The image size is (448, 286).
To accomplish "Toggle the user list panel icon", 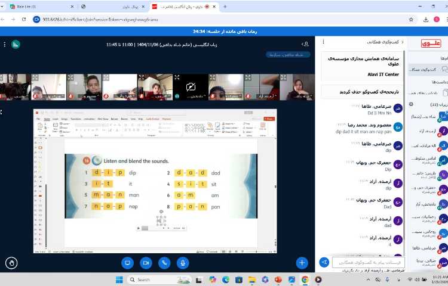I will [x=305, y=44].
